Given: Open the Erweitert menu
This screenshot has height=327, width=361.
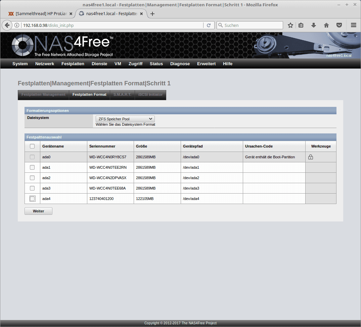Looking at the screenshot, I should pos(206,64).
